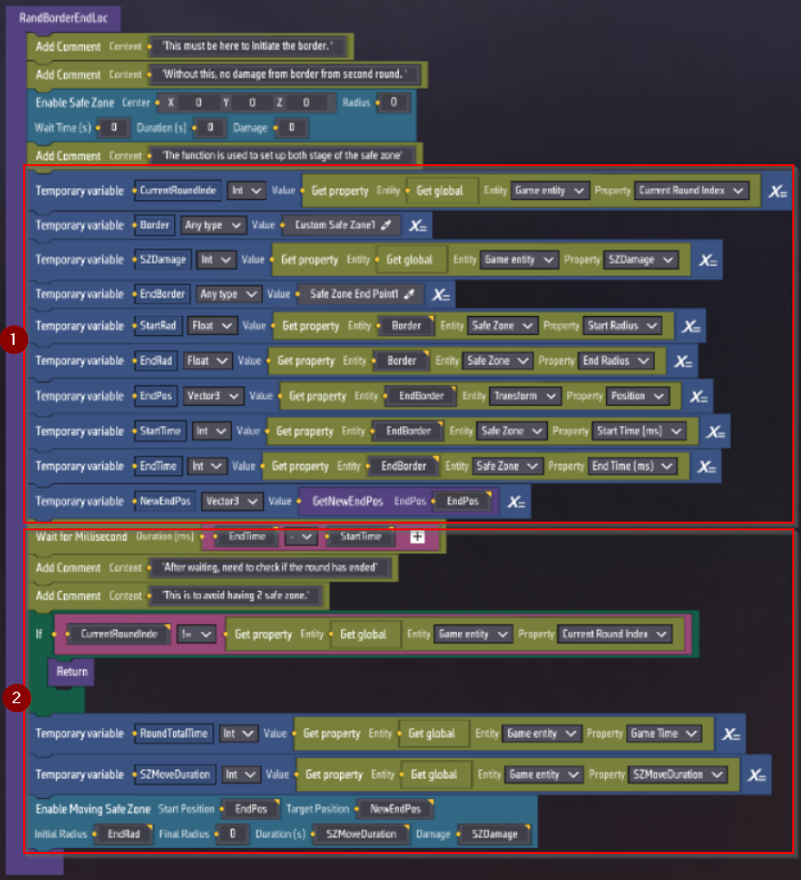
Task: Open the Float type dropdown for StartRad
Action: click(211, 326)
